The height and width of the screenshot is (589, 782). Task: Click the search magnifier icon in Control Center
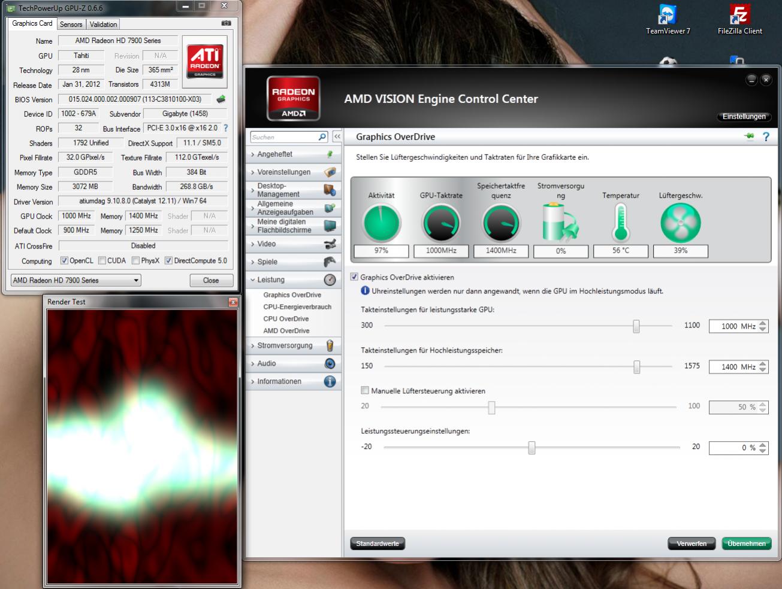322,137
